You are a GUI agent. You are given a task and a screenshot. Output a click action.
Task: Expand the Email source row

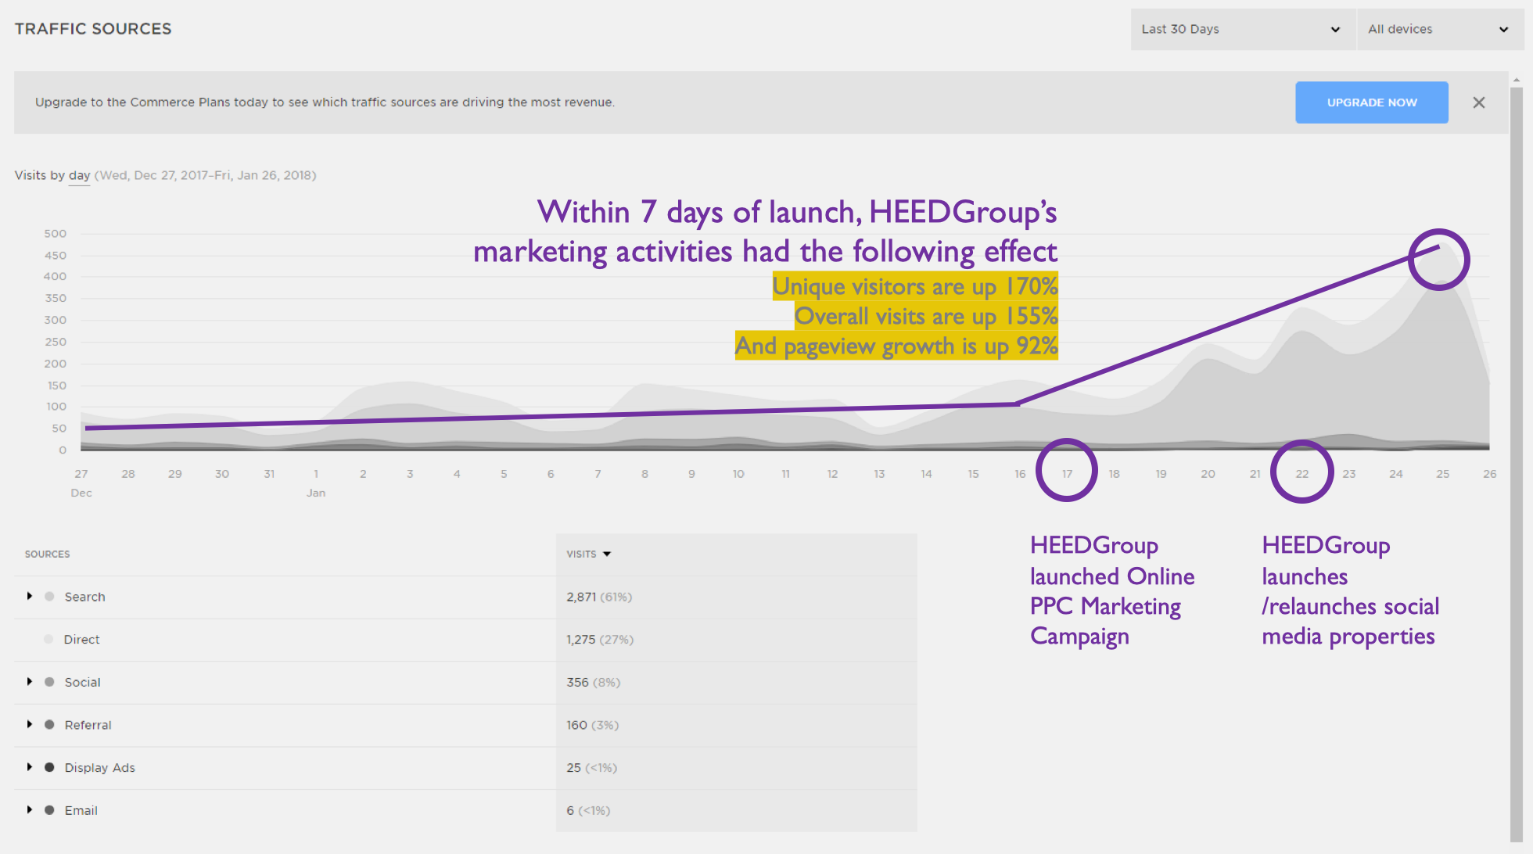(x=30, y=809)
